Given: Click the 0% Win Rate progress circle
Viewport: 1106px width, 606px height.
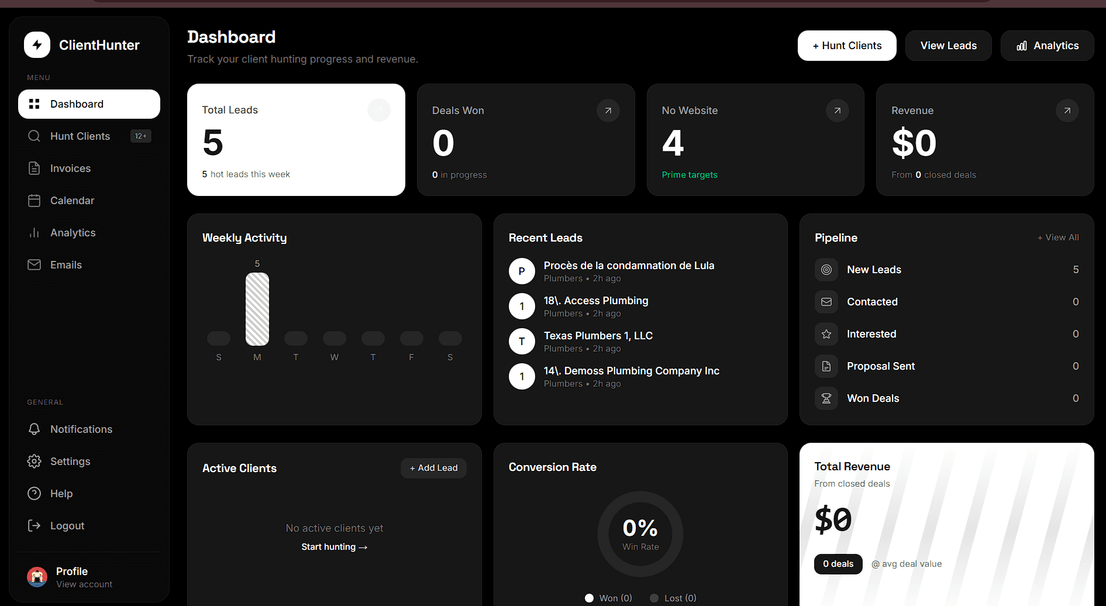Looking at the screenshot, I should point(640,533).
